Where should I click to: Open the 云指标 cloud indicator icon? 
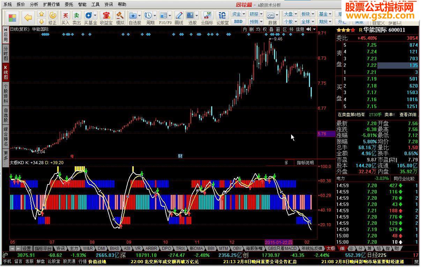coord(207,18)
